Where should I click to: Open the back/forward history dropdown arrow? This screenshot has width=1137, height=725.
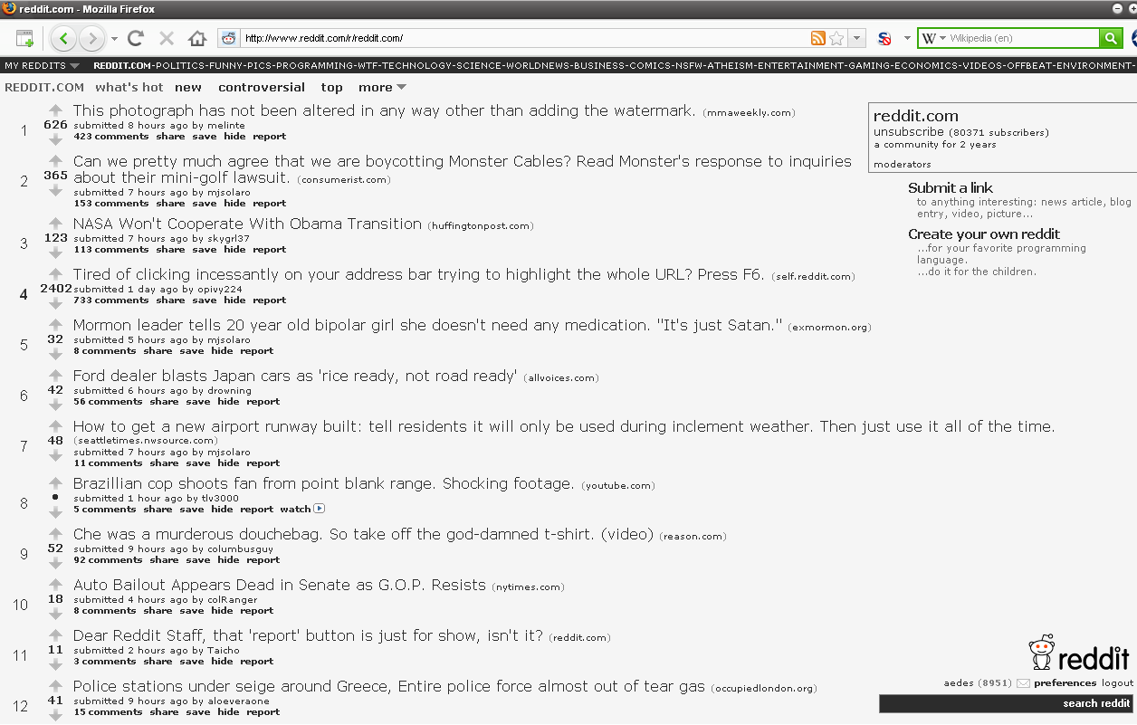pos(114,38)
